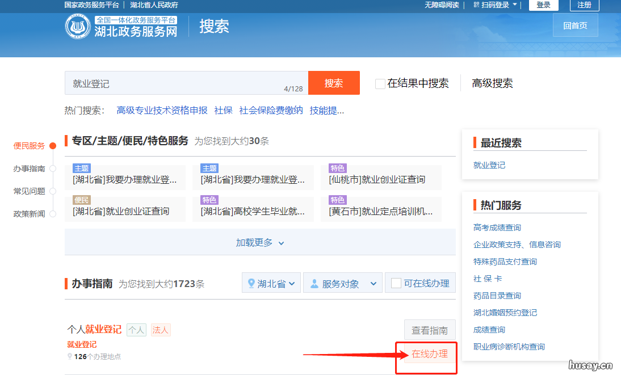
Task: Click the 回首页 button to return home
Action: pos(575,25)
